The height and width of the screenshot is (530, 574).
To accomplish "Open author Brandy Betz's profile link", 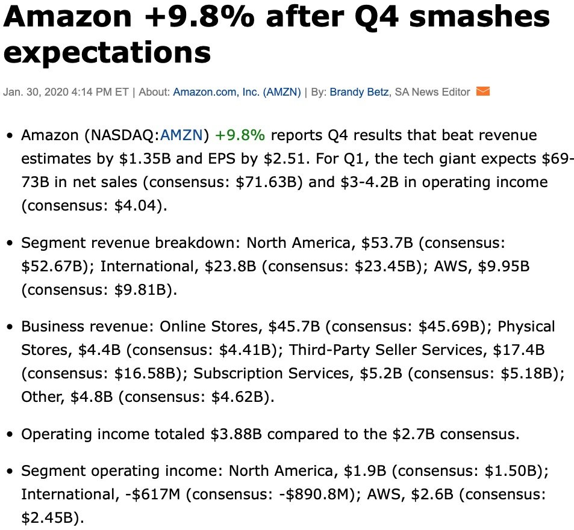I will point(360,93).
